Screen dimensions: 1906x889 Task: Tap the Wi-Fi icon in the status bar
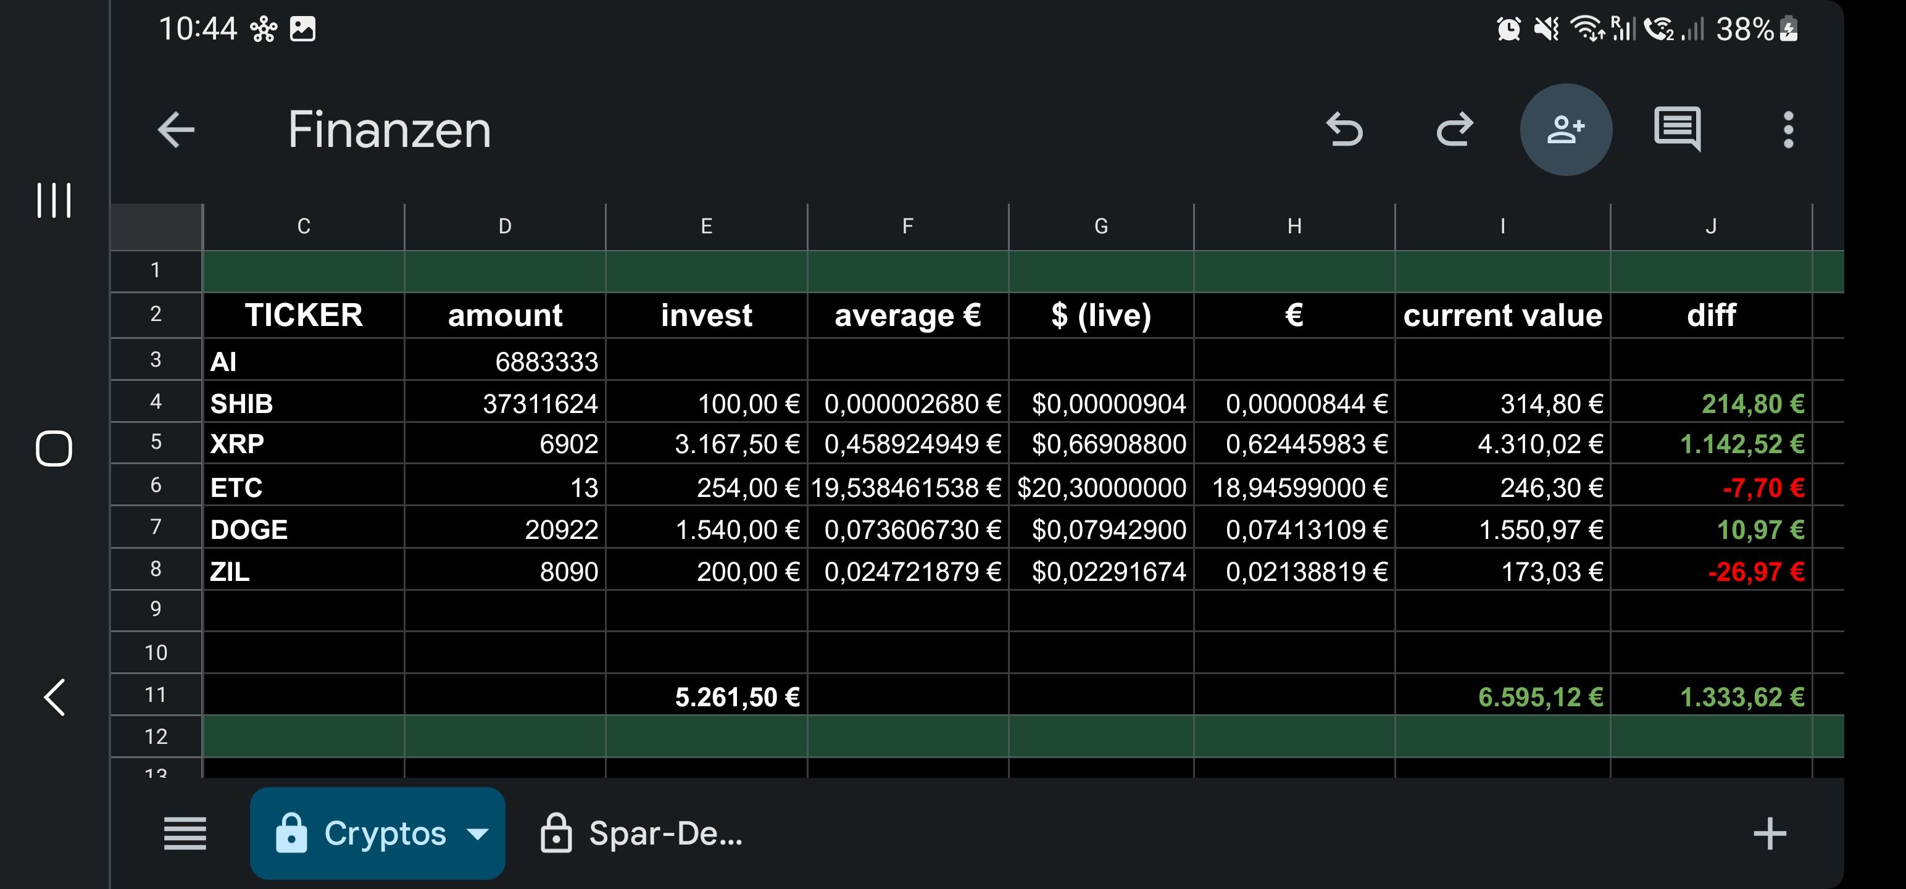1586,29
